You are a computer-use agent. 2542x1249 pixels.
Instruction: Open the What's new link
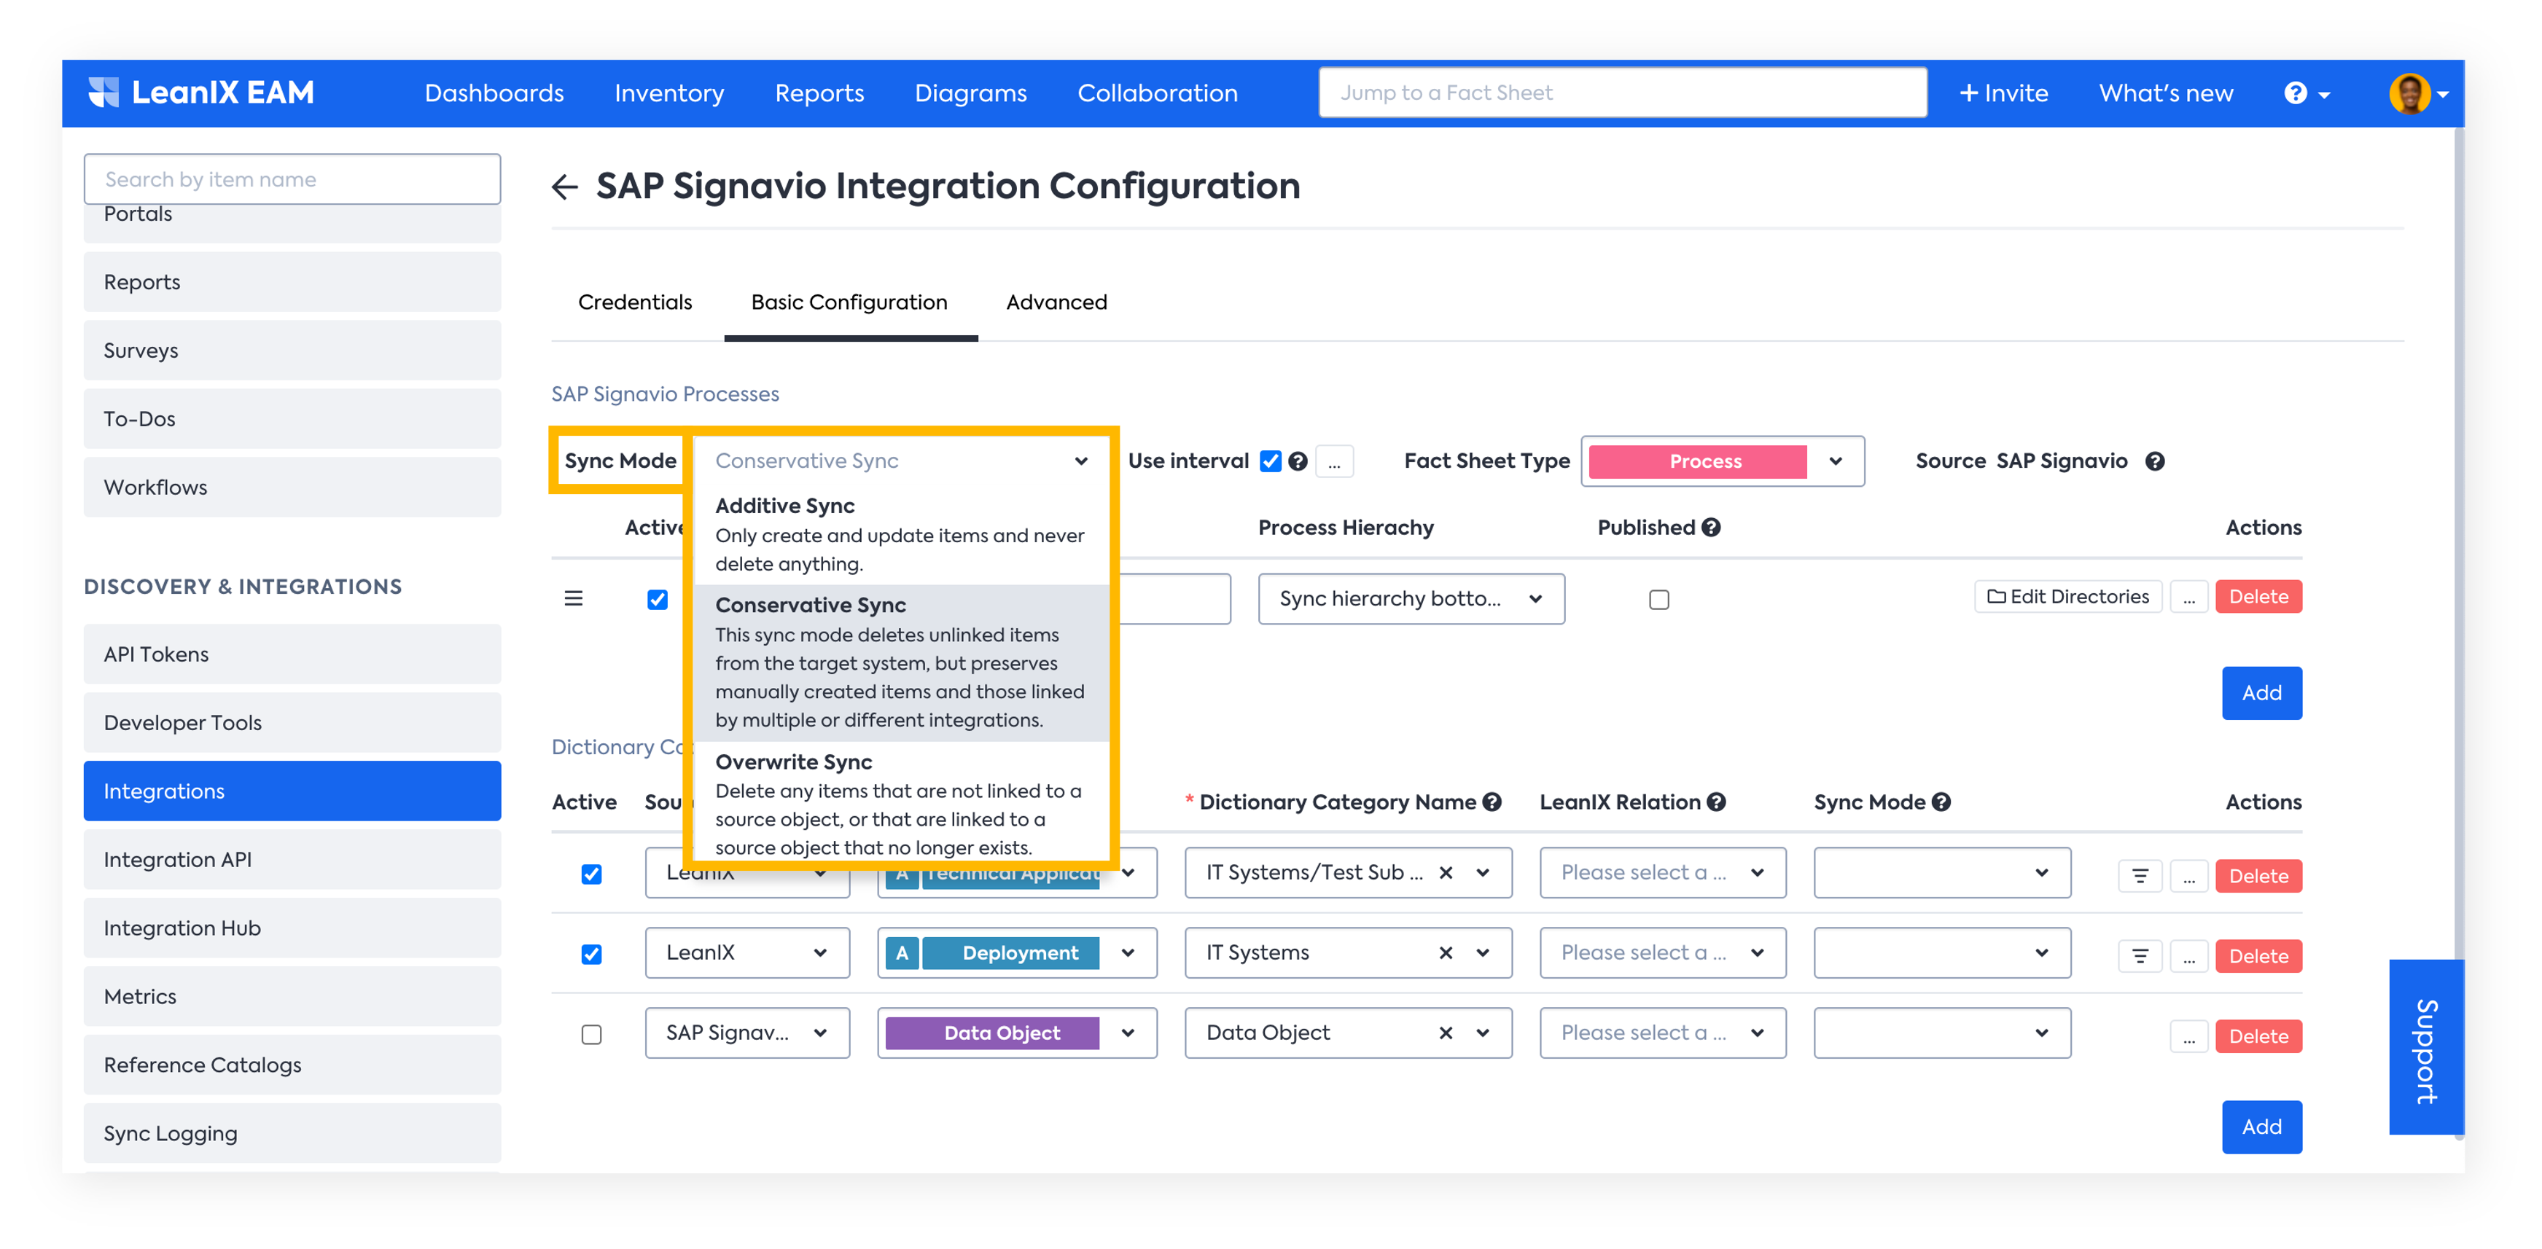(x=2166, y=93)
